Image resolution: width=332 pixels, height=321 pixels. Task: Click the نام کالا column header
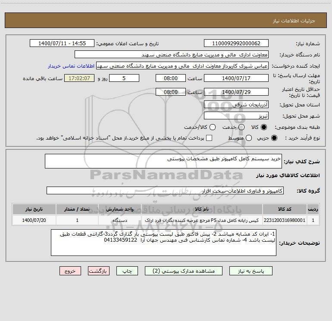(202, 209)
